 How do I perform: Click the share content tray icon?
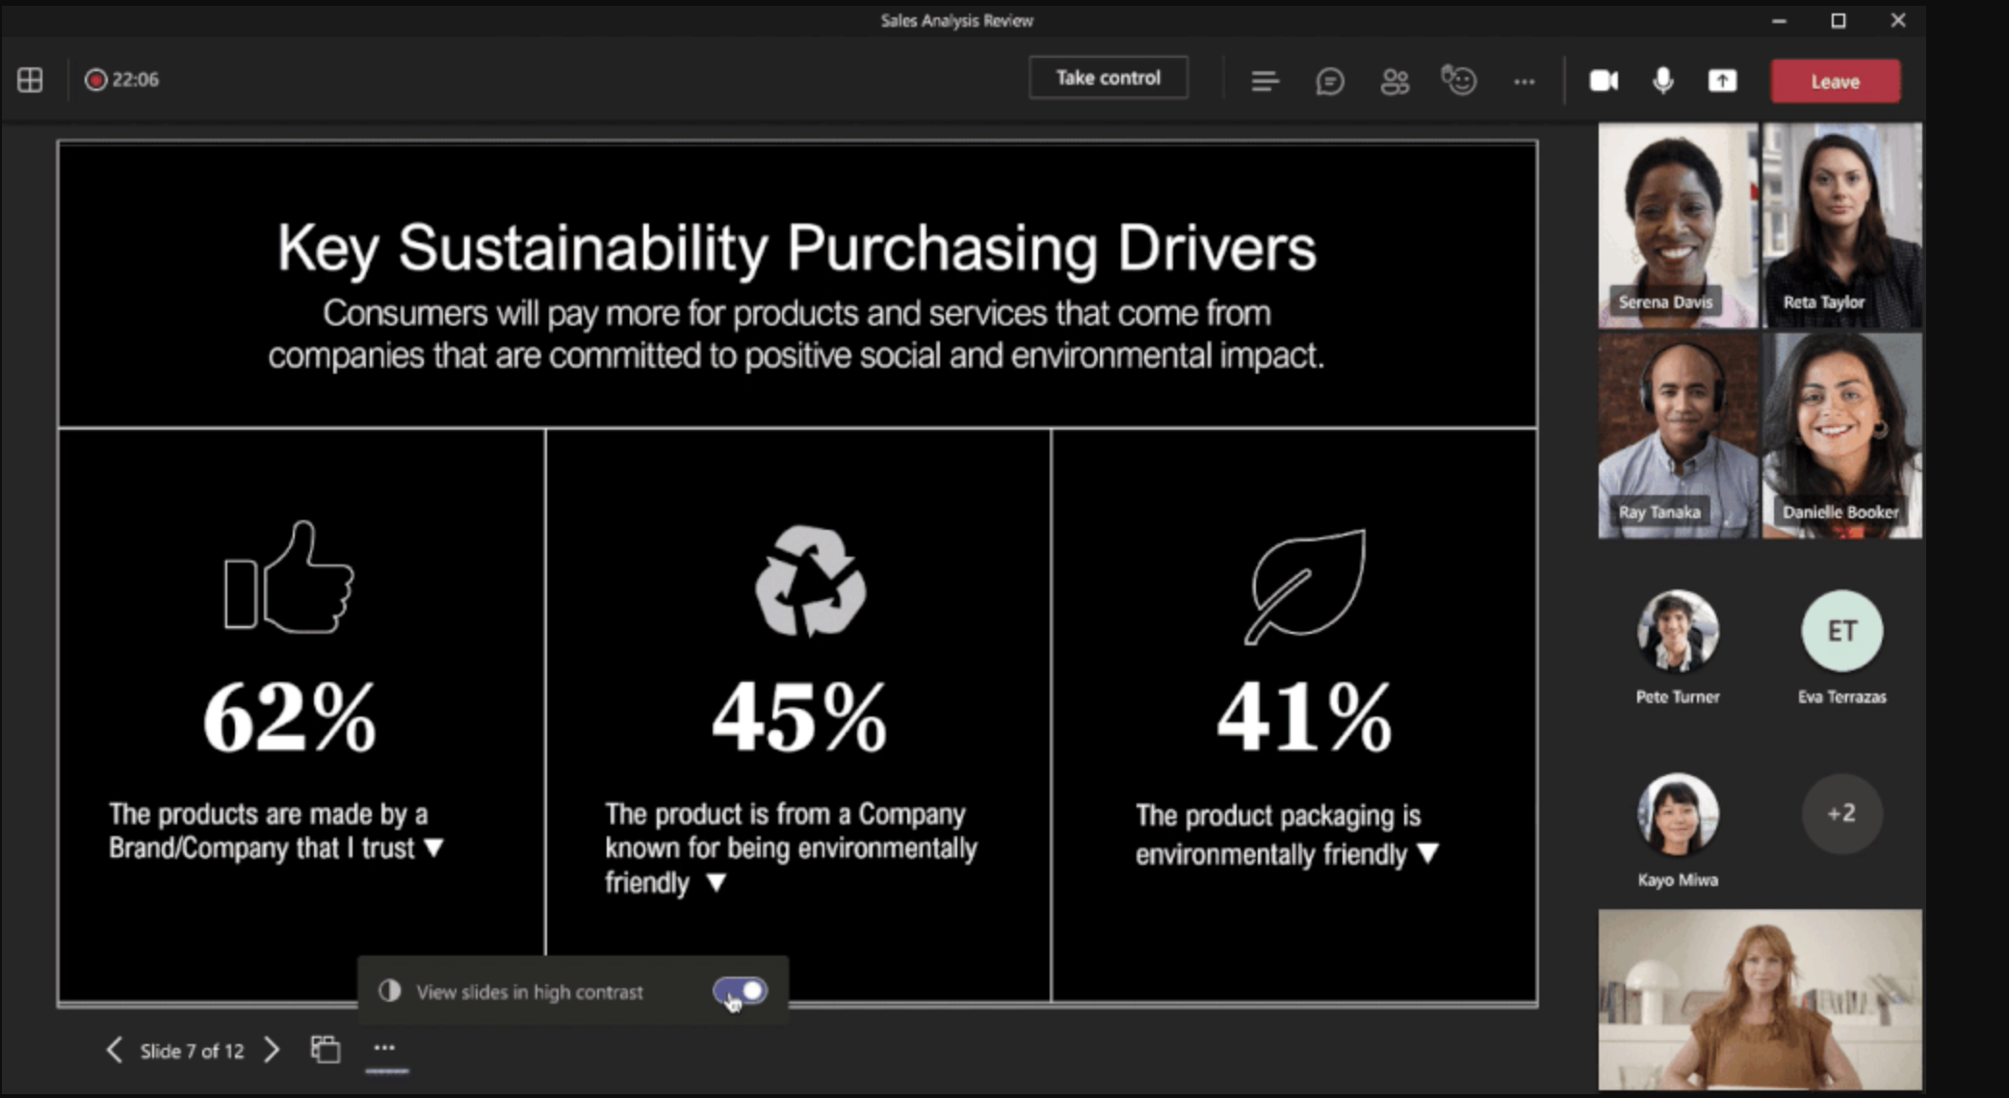click(1723, 81)
